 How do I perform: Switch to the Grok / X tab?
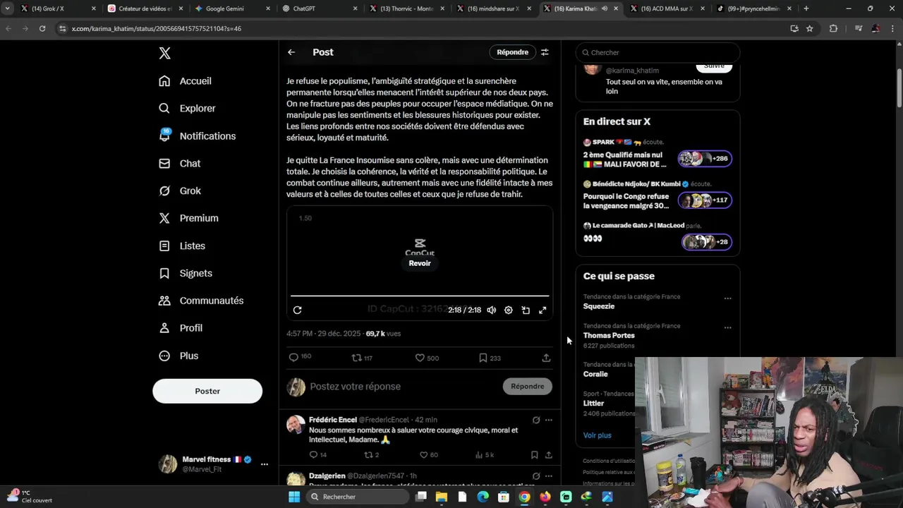[56, 8]
